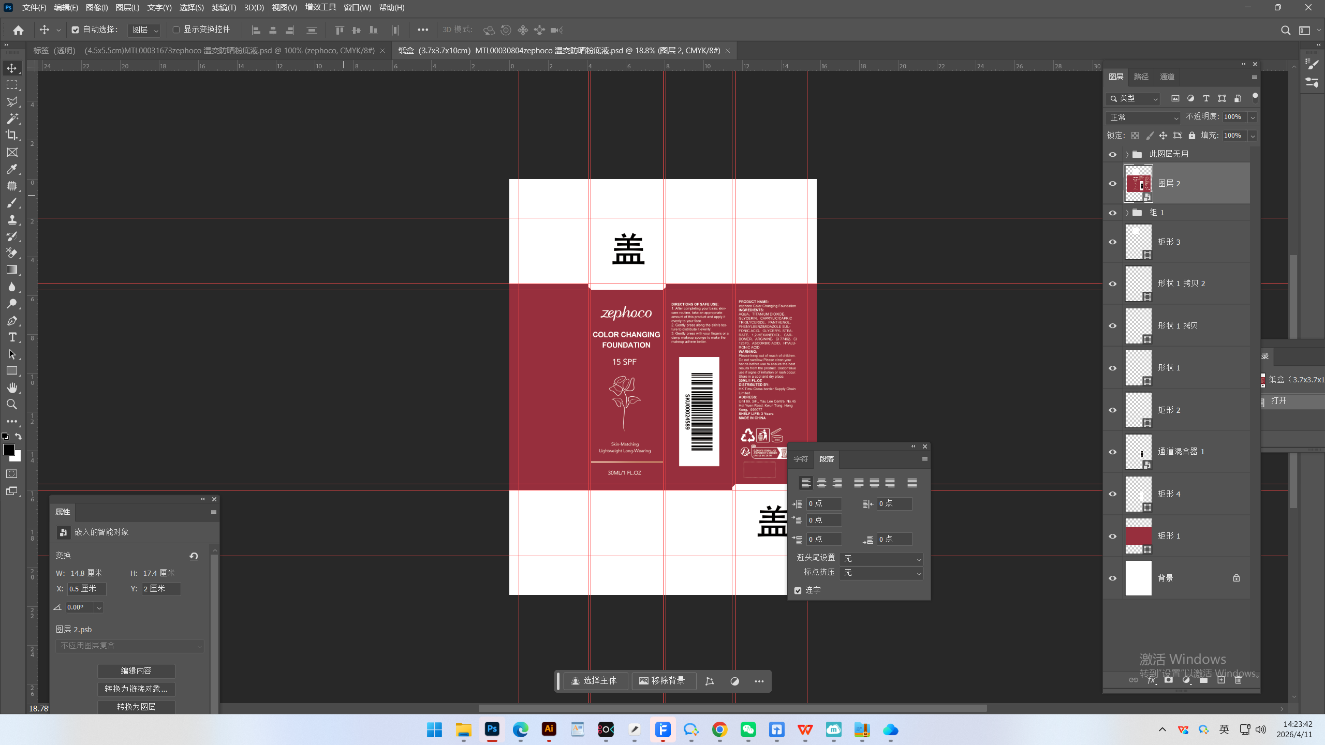Switch to the 路径 panel tab

pyautogui.click(x=1141, y=77)
